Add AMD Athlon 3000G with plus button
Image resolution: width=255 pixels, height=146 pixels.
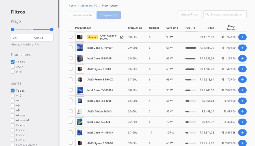coord(242,111)
